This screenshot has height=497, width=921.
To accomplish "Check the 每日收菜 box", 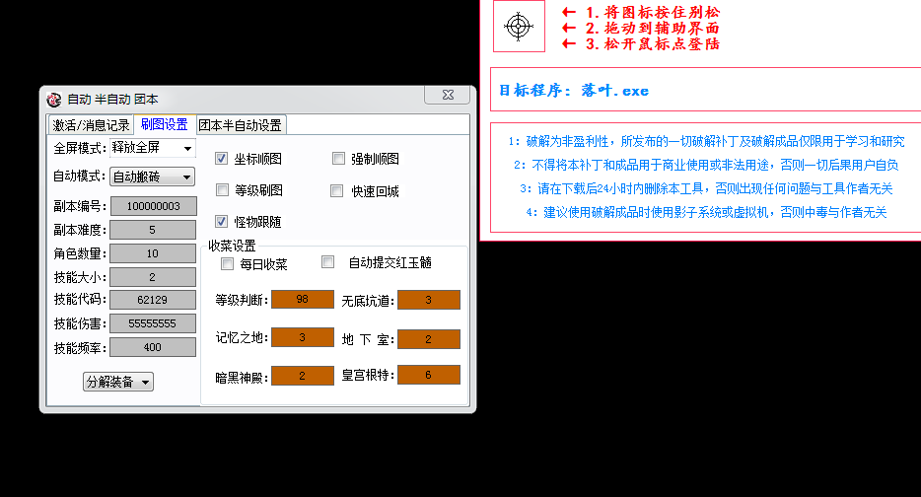I will click(x=228, y=264).
